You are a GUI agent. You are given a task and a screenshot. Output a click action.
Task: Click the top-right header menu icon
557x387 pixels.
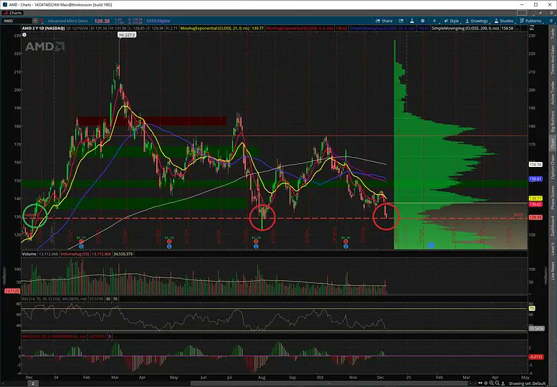point(550,13)
